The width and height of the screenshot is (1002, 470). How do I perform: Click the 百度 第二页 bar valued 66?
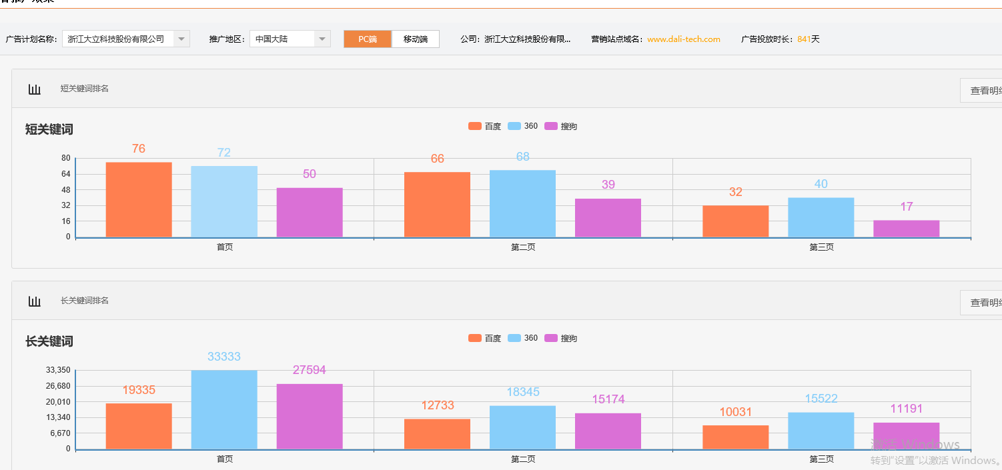pos(437,205)
